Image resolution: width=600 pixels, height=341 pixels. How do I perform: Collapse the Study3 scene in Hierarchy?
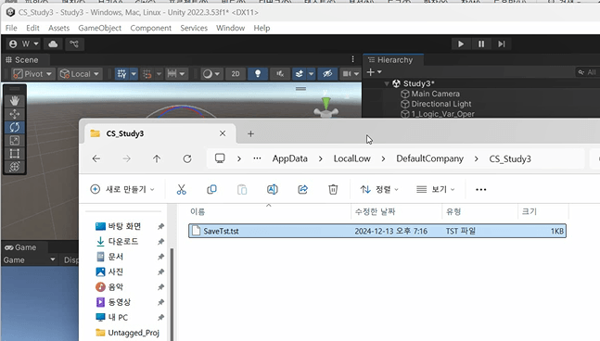(387, 83)
